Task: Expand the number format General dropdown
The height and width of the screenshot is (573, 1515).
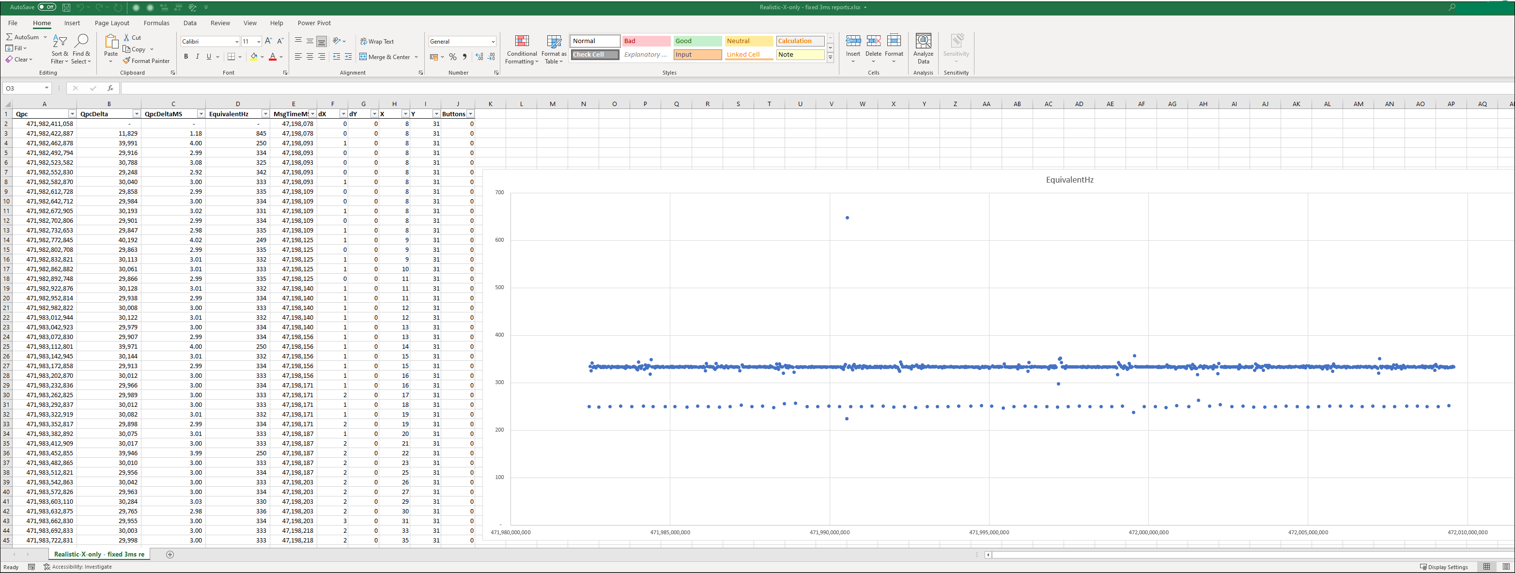Action: point(493,41)
